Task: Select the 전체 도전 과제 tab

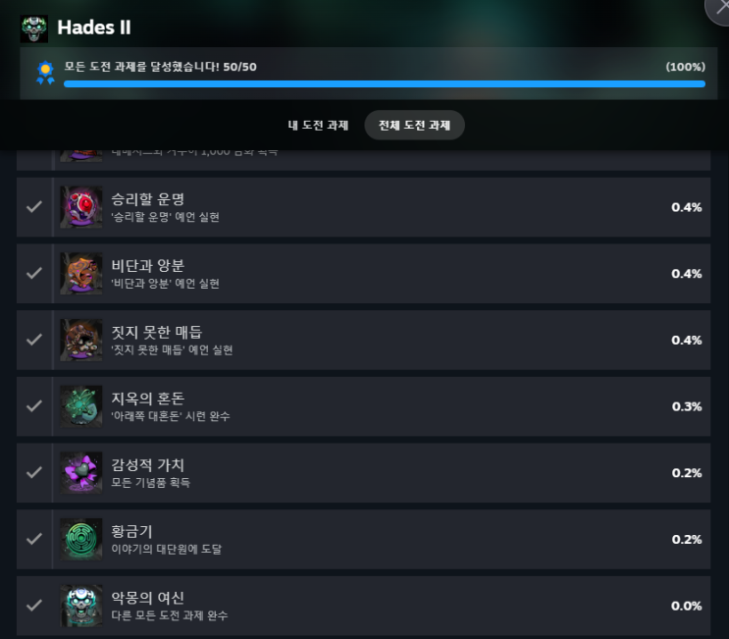Action: (x=414, y=125)
